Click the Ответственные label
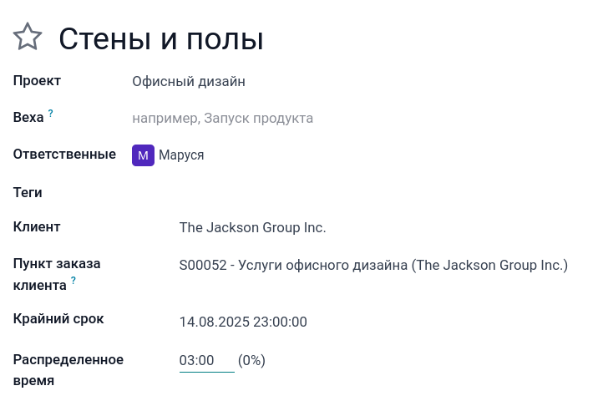 64,155
